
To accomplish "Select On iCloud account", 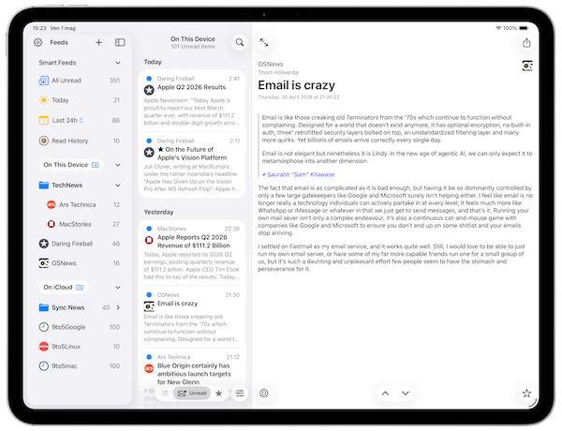I will click(64, 288).
